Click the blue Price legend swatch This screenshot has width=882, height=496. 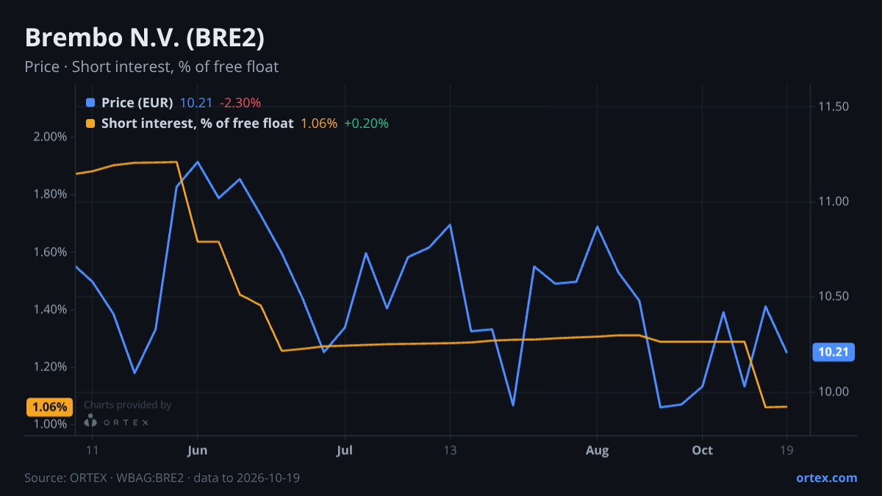pyautogui.click(x=90, y=103)
